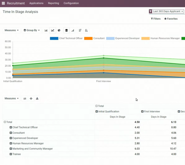Click the light green data point at First Interview

103,55
